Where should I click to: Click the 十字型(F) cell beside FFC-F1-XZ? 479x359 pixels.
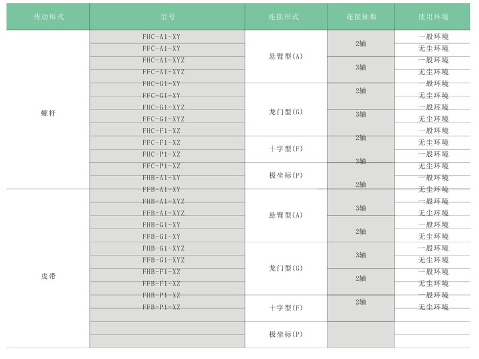point(286,148)
